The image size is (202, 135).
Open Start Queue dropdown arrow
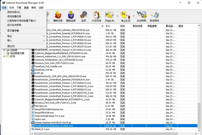point(117,16)
